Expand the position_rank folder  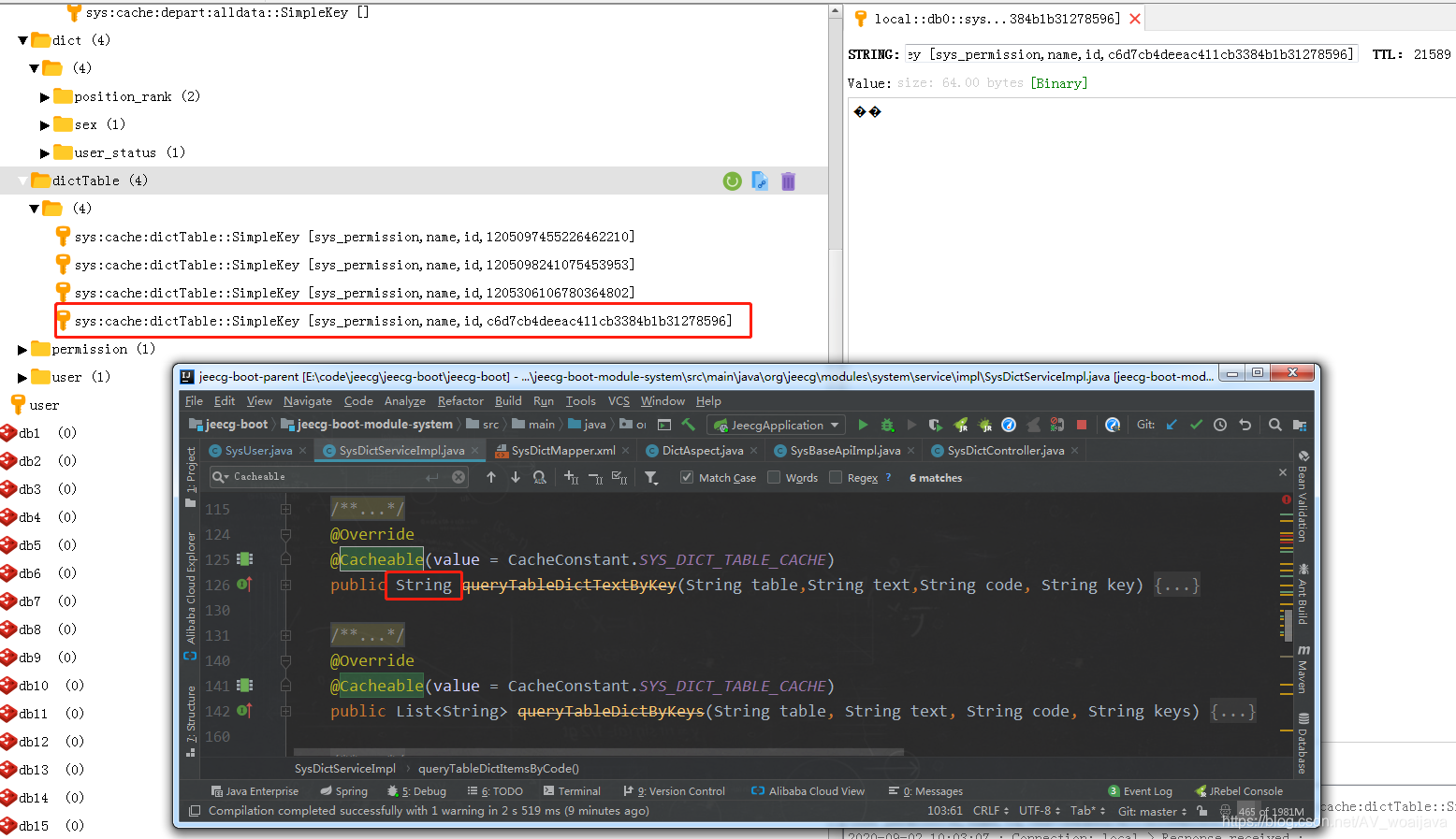click(x=44, y=97)
